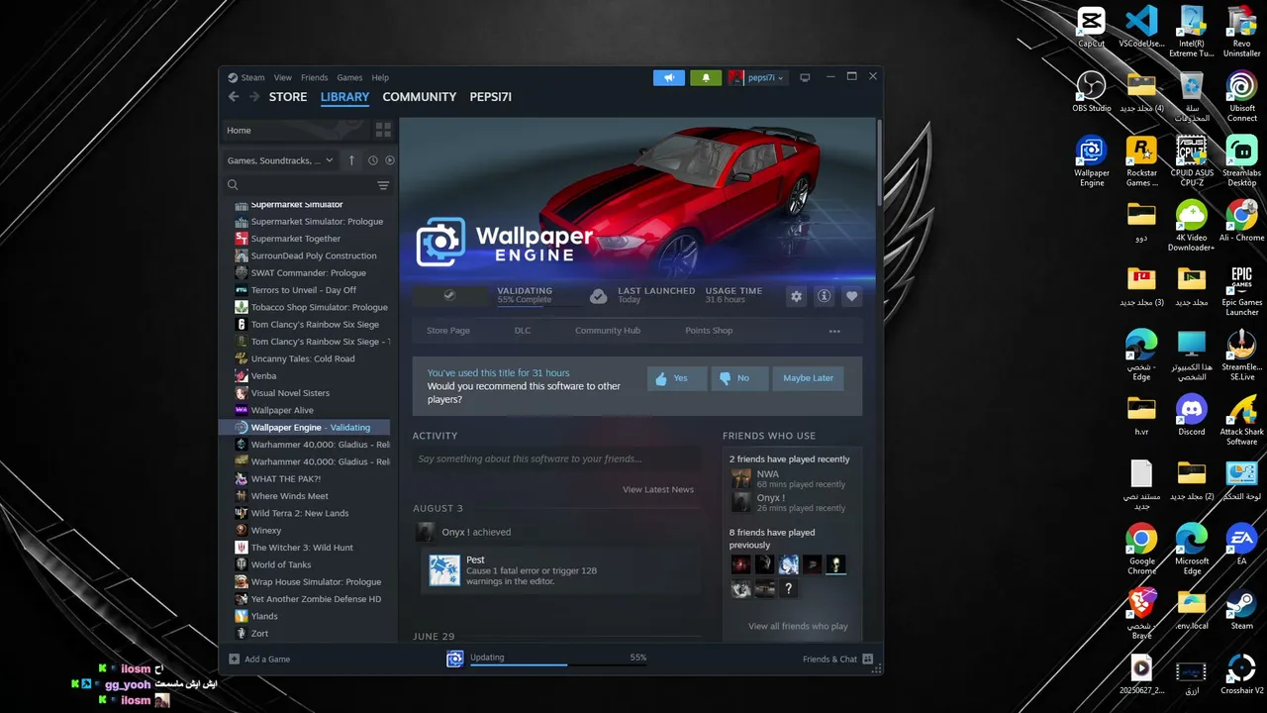Select The Witcher 3: Wild Hunt
This screenshot has height=713, width=1267.
click(x=302, y=548)
